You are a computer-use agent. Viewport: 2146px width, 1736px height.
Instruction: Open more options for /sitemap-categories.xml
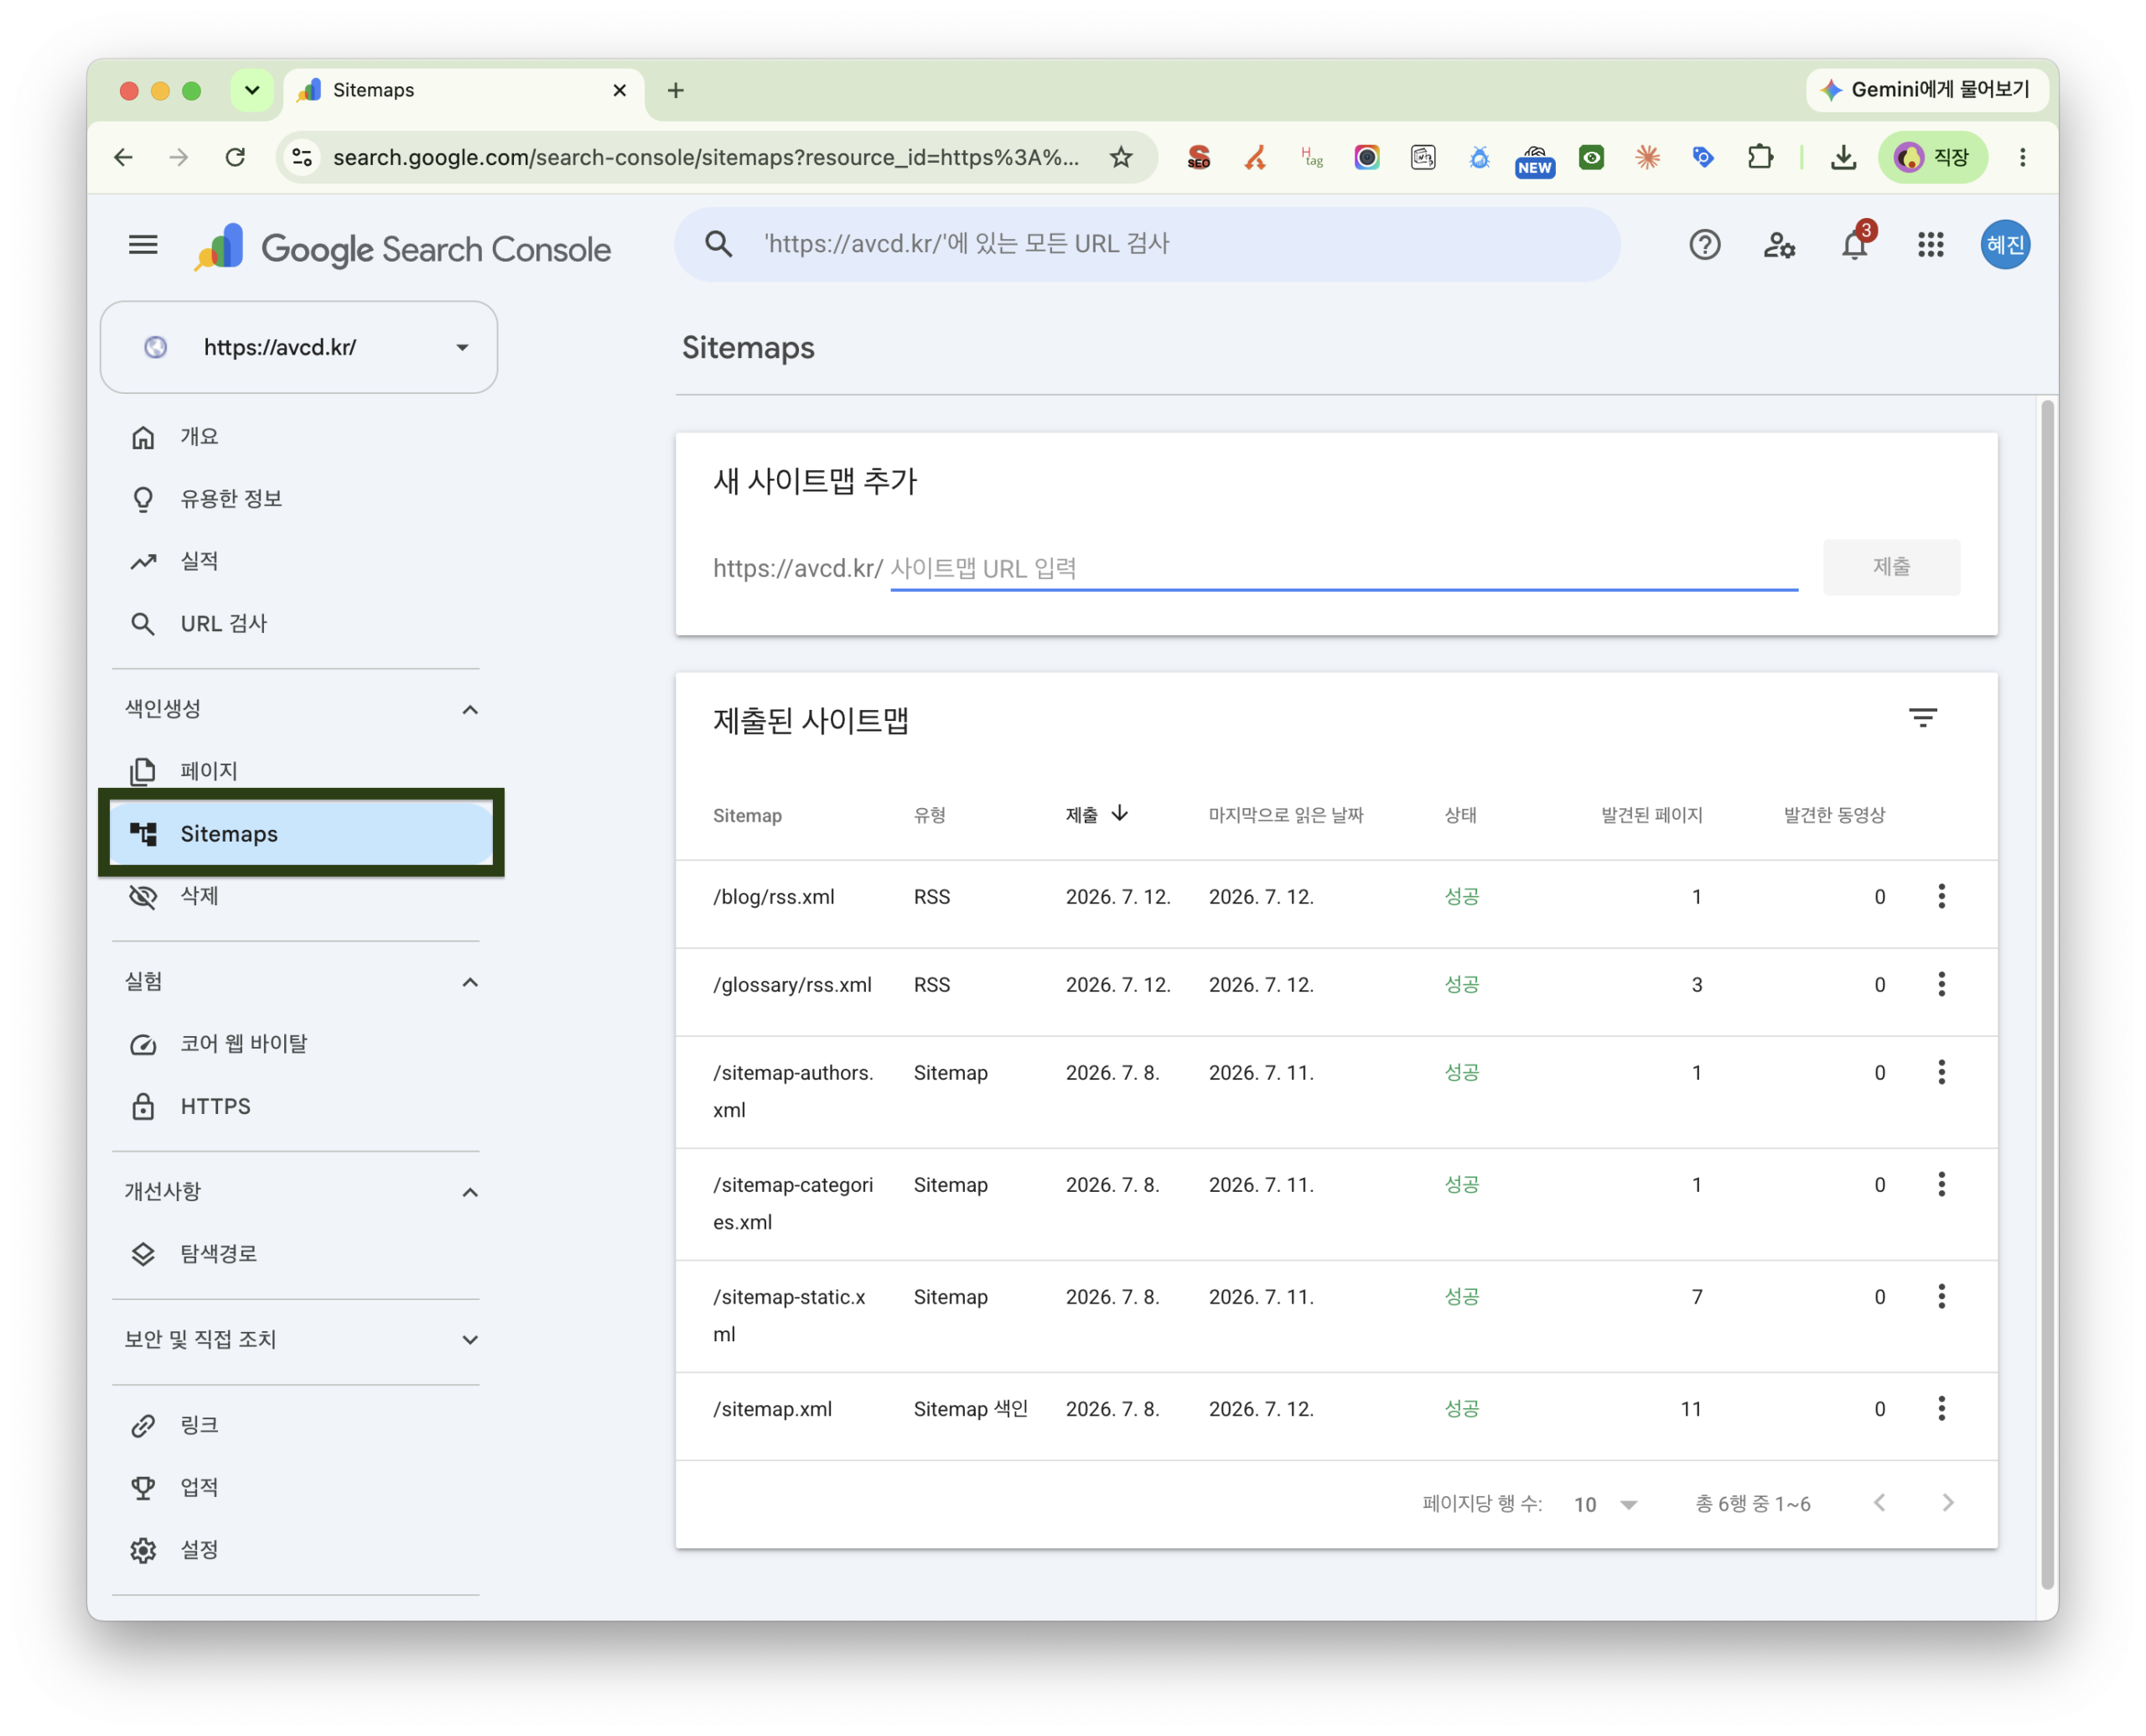(1941, 1184)
